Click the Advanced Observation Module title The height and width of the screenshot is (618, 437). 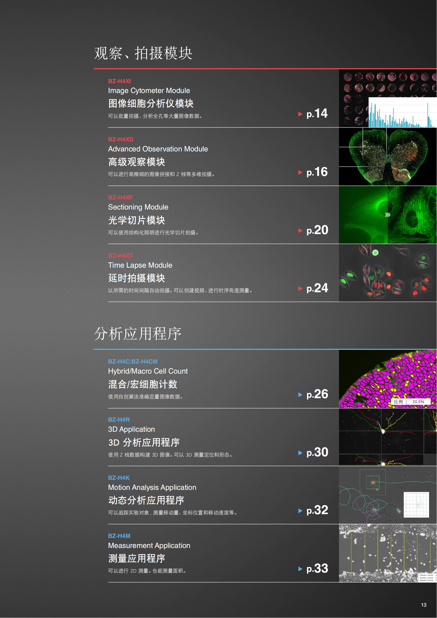158,149
